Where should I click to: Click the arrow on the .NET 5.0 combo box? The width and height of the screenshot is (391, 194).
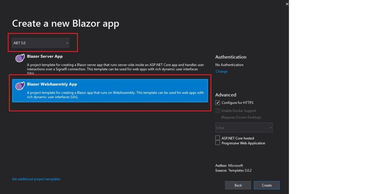pyautogui.click(x=67, y=43)
